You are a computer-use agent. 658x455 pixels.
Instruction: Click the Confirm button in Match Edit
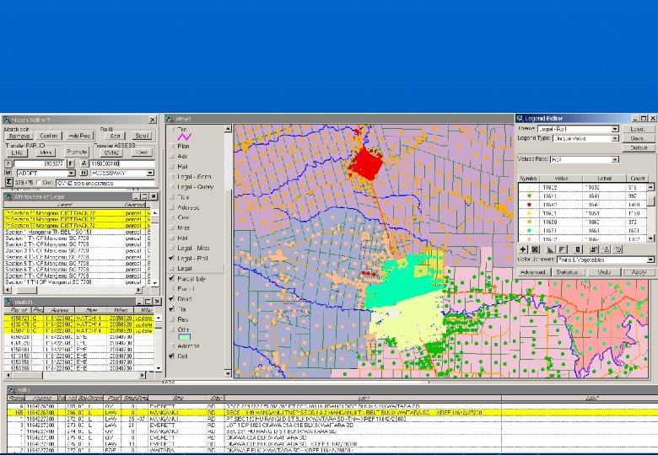point(49,136)
